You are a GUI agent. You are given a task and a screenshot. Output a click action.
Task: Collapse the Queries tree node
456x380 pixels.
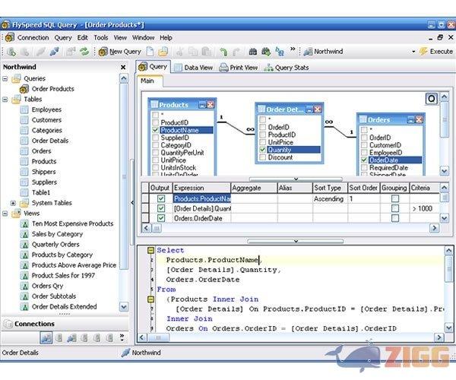click(x=5, y=78)
